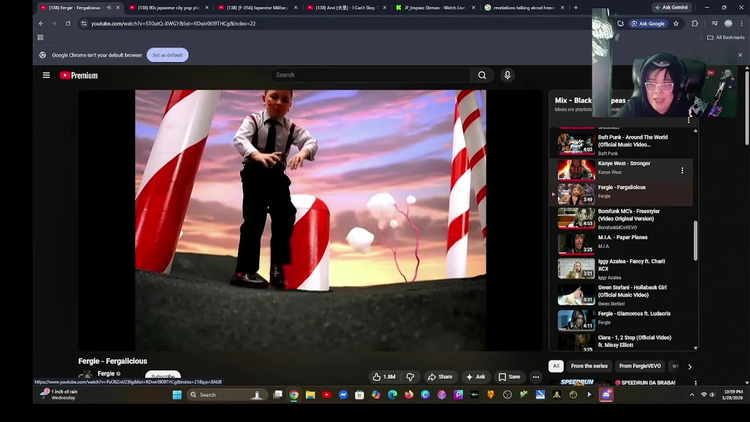Close the 80s japanese city pop tab
Image resolution: width=750 pixels, height=422 pixels.
206,8
